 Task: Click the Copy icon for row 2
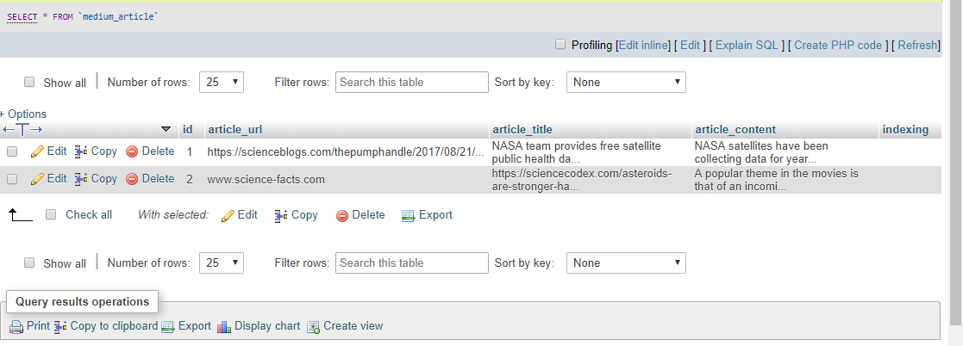coord(81,179)
